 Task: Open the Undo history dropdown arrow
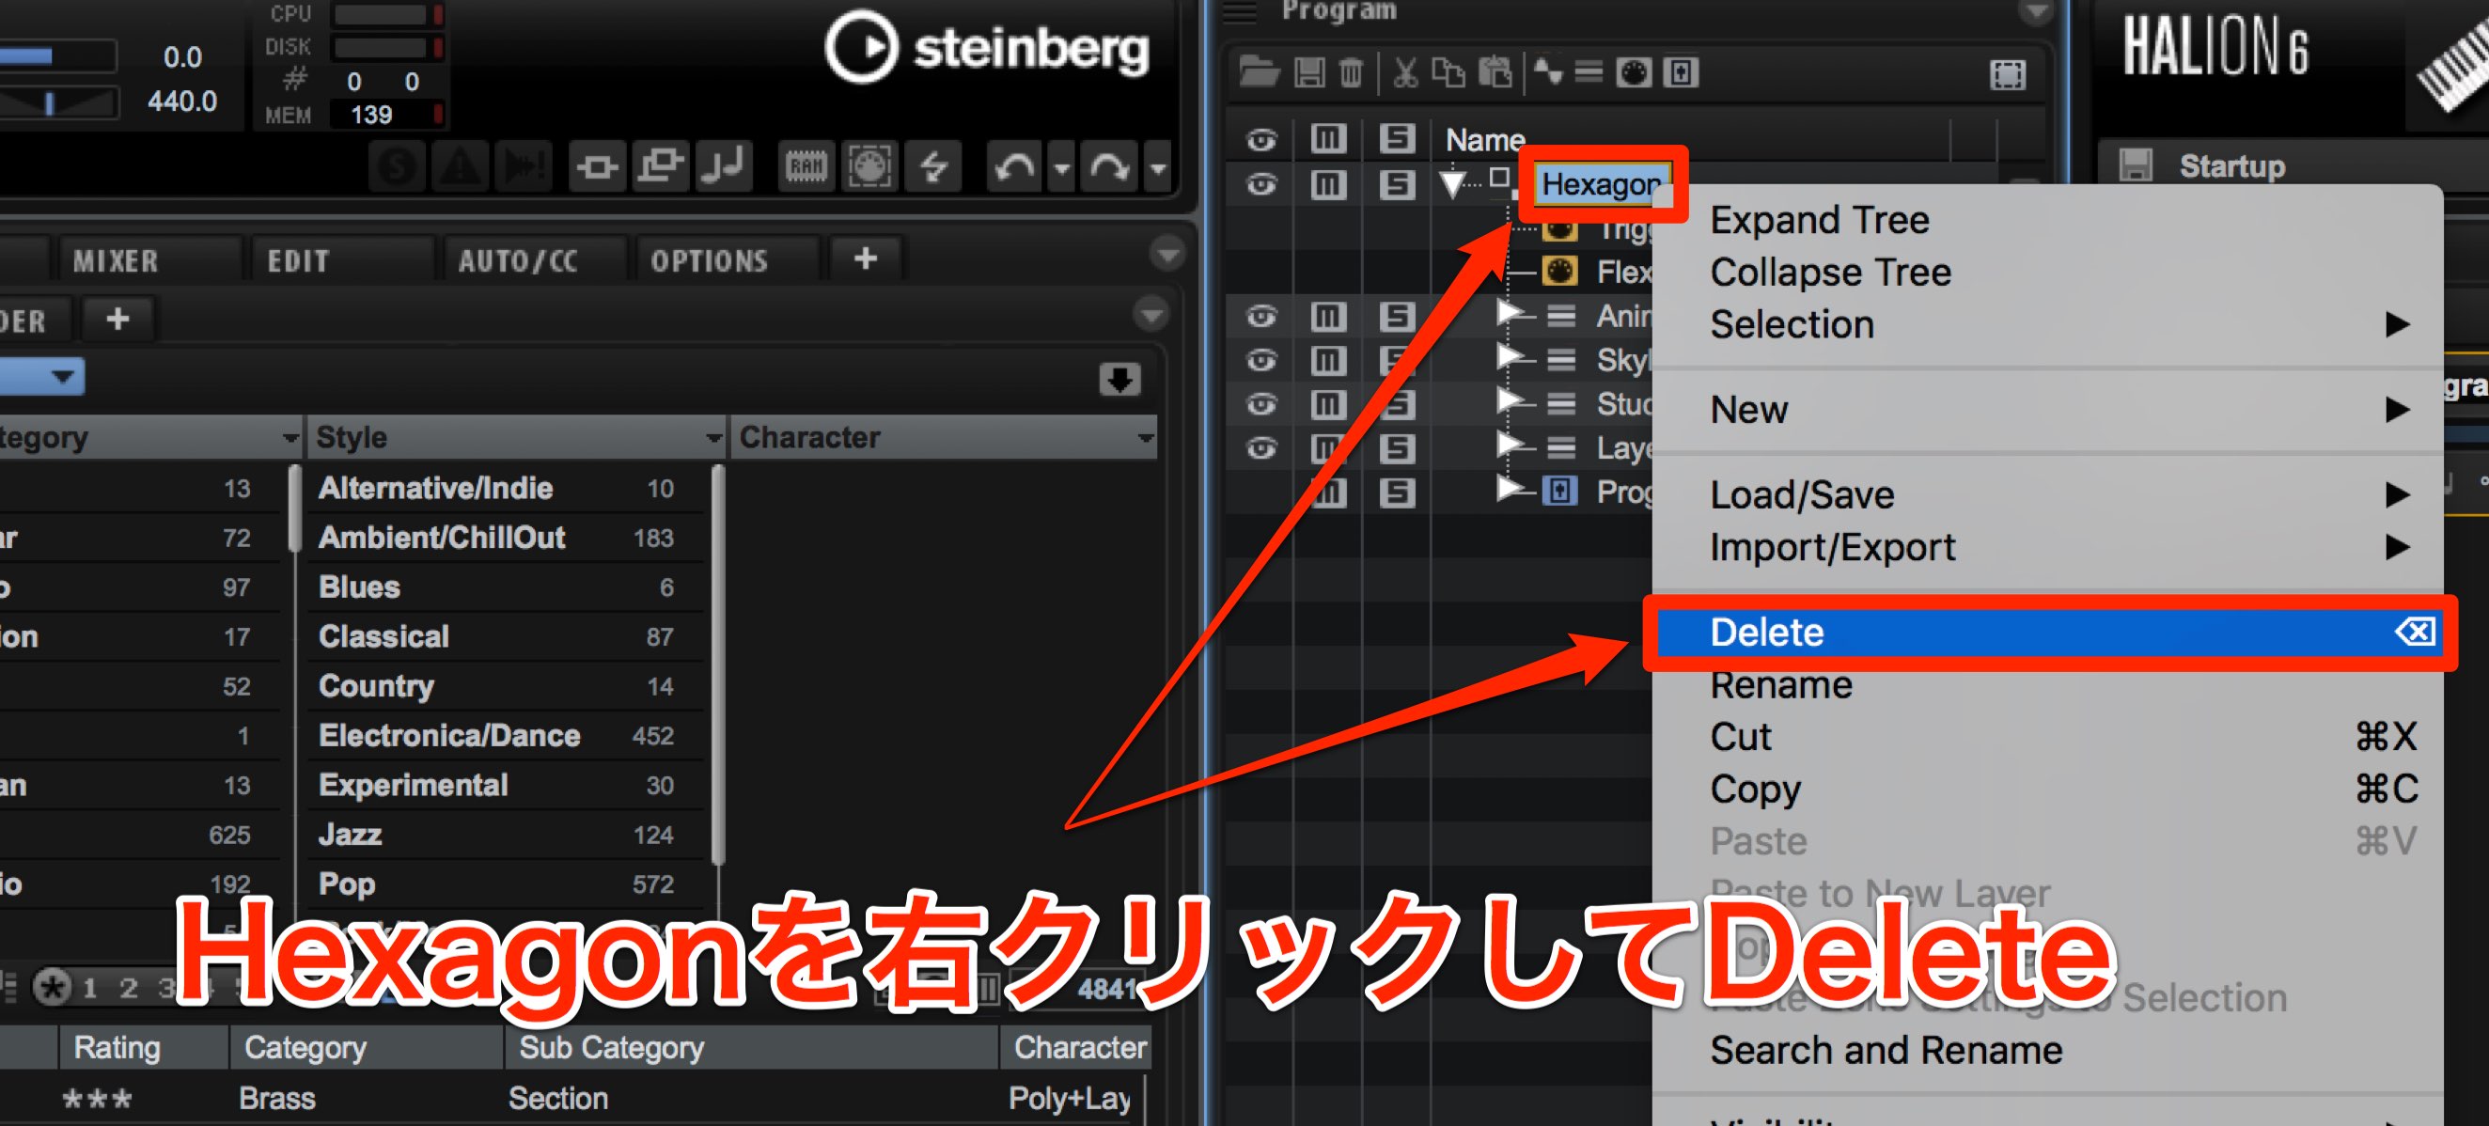1062,169
